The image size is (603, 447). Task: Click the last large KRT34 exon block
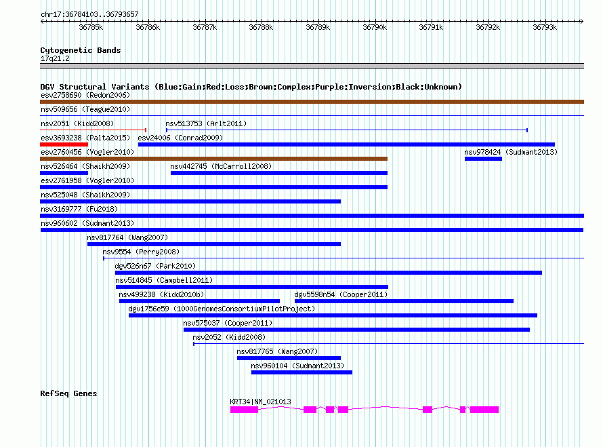[484, 410]
